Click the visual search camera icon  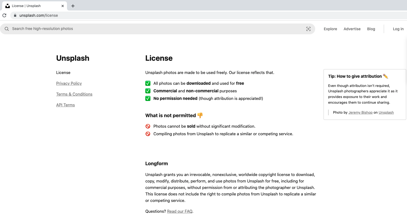pyautogui.click(x=308, y=29)
